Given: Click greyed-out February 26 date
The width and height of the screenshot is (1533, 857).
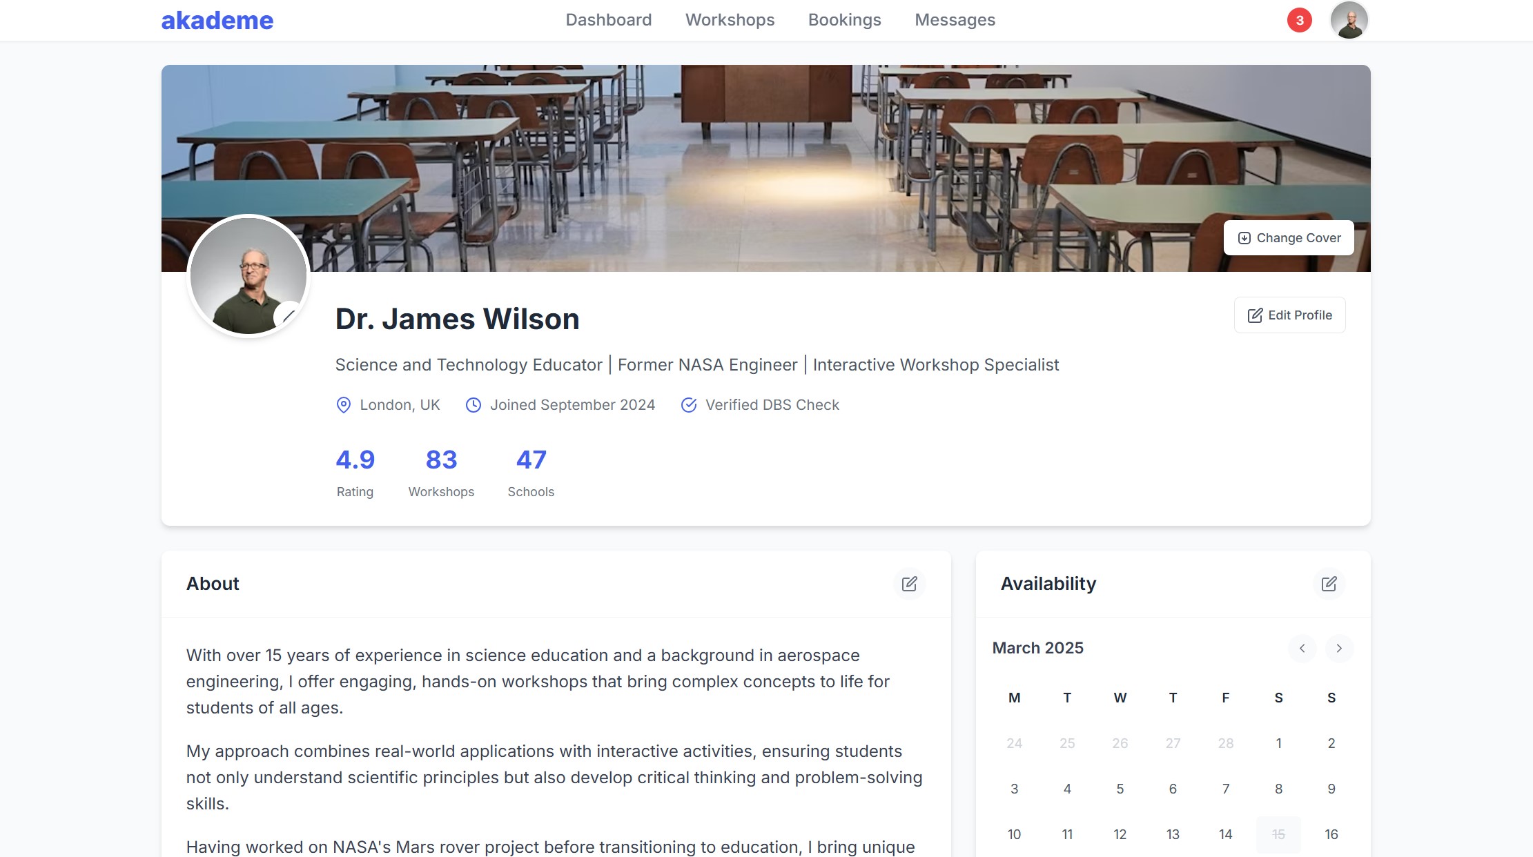Looking at the screenshot, I should pyautogui.click(x=1120, y=743).
